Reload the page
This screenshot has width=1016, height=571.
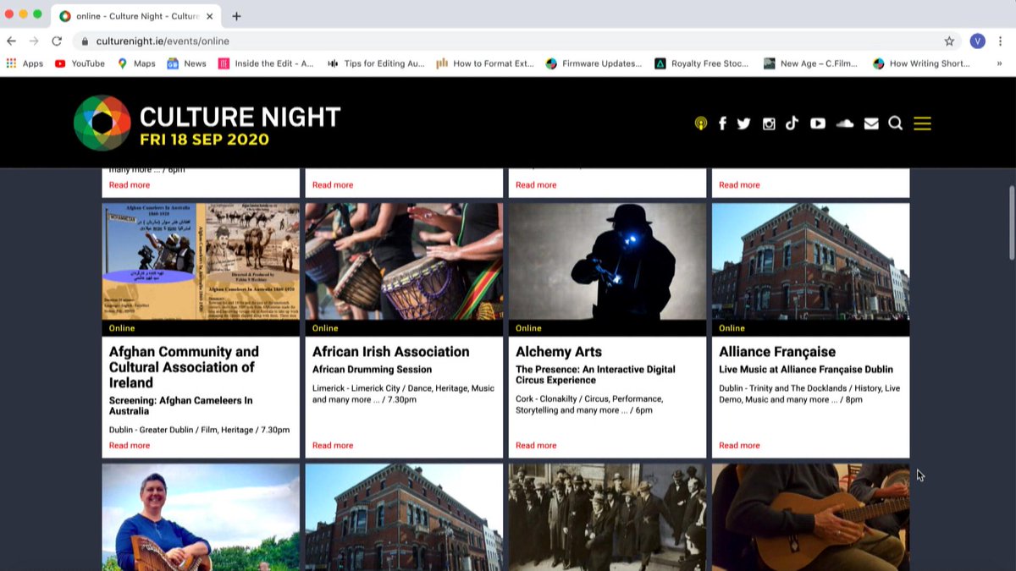[57, 41]
